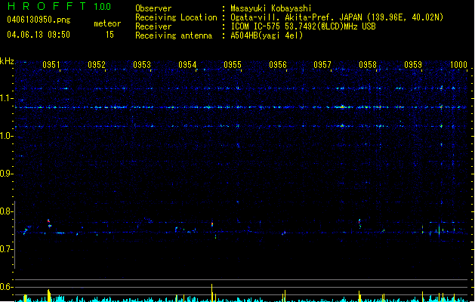
Task: Click the 1000 time marker
Action: (458, 65)
